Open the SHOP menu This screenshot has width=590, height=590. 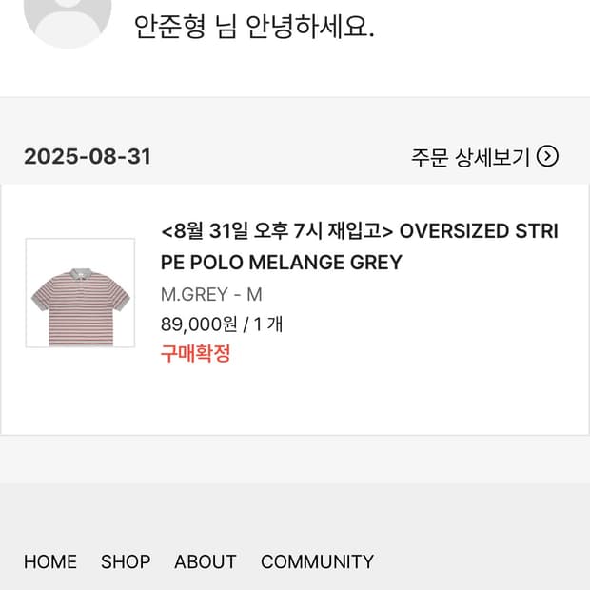click(x=126, y=561)
